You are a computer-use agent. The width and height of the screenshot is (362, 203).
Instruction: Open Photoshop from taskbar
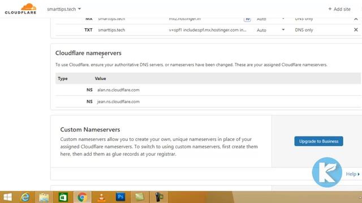pyautogui.click(x=120, y=197)
